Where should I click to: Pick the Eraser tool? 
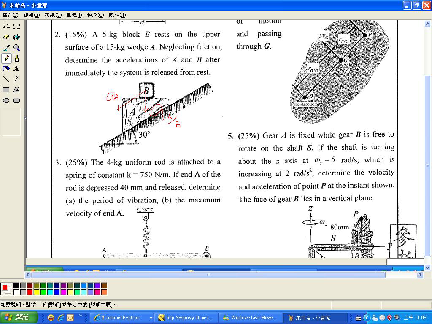pyautogui.click(x=6, y=37)
